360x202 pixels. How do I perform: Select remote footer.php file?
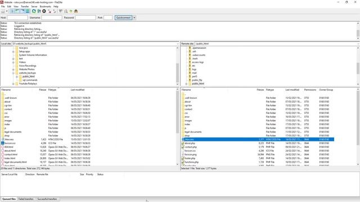click(190, 158)
